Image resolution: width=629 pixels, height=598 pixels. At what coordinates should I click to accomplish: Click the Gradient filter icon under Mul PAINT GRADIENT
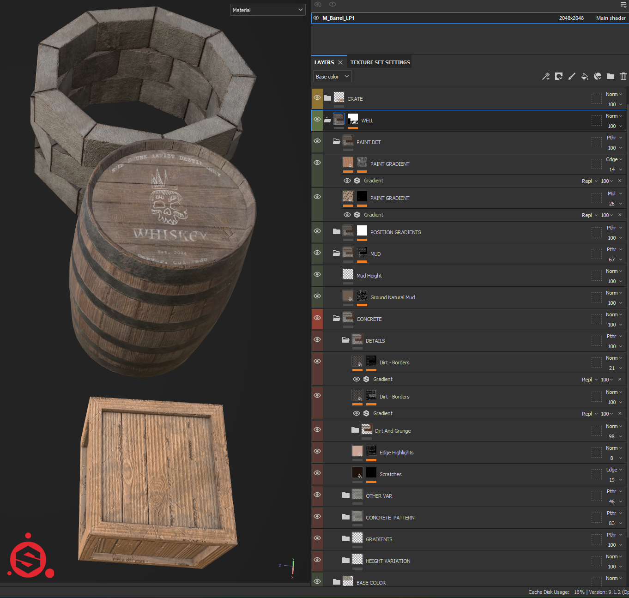[x=357, y=215]
